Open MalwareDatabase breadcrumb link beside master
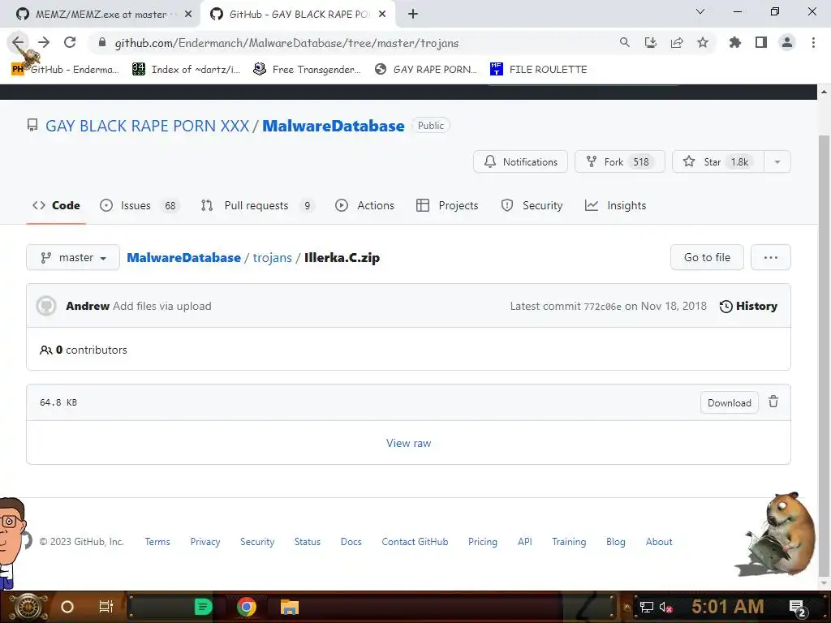This screenshot has height=623, width=831. [x=184, y=257]
